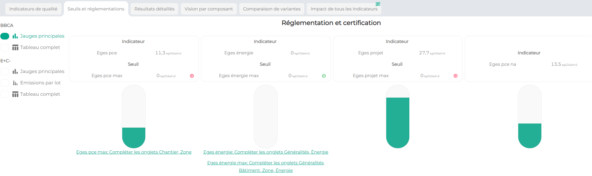This screenshot has width=592, height=176.
Task: Go to the Comparaison de variantes tab
Action: (272, 9)
